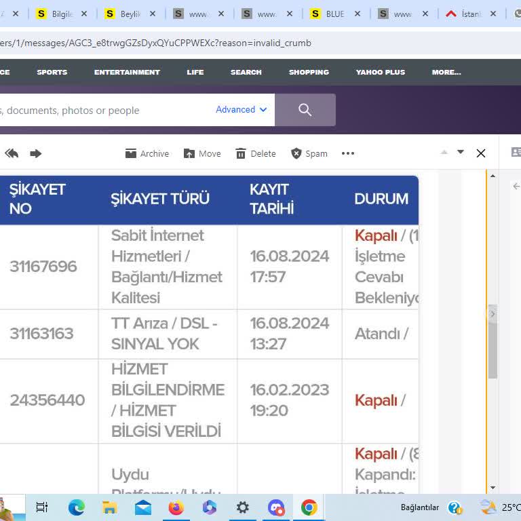
Task: Close the Bilgile browser tab
Action: point(84,14)
